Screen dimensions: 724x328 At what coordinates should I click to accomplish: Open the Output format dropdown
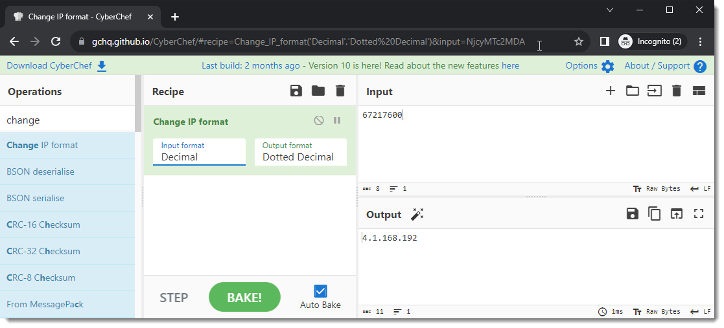[301, 152]
